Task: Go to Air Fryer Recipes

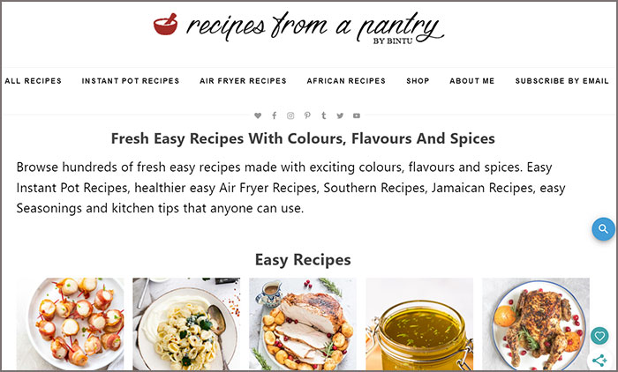Action: 243,81
